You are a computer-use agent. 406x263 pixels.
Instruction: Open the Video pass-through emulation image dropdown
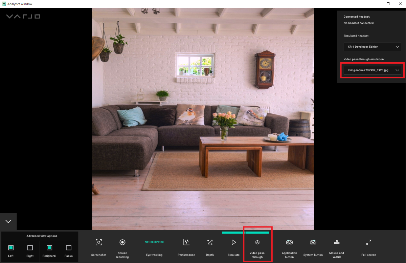coord(373,70)
